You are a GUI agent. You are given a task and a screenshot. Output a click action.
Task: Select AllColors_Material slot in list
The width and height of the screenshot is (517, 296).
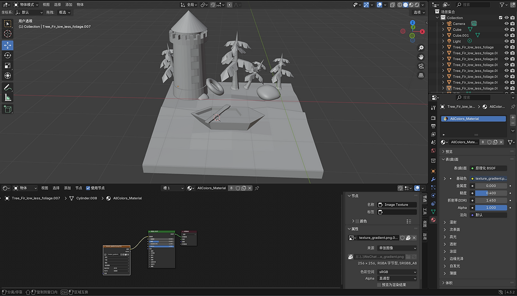pos(474,119)
